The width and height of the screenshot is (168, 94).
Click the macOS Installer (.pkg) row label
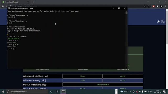(x=35, y=85)
